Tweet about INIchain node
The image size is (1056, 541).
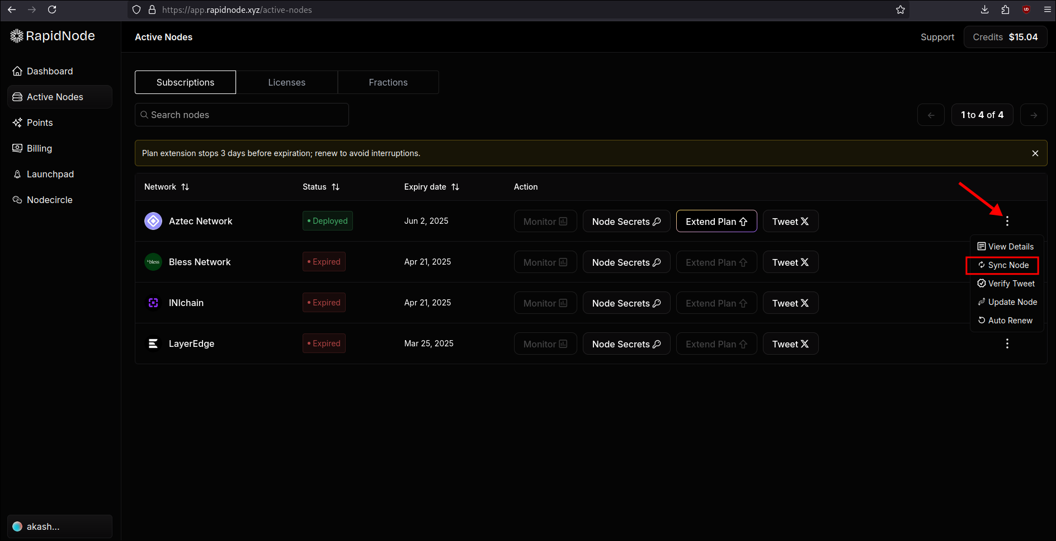click(x=790, y=303)
